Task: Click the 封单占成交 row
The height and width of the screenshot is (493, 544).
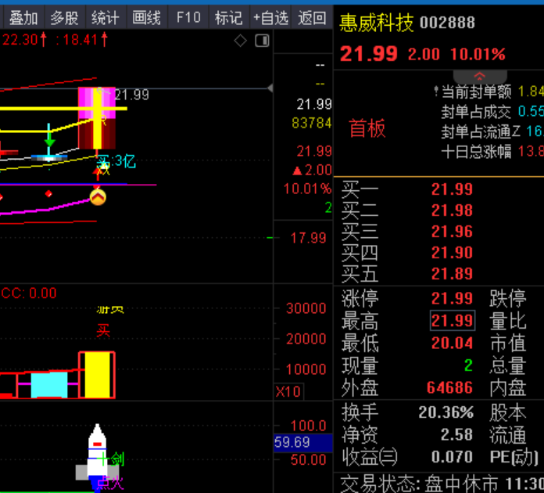Action: (x=492, y=112)
